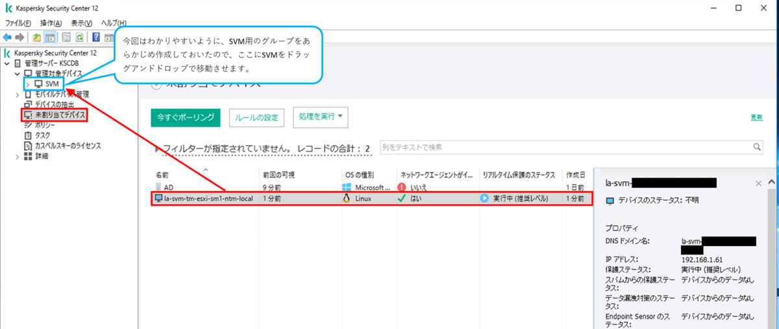
Task: Click the green Refresh toolbar icon
Action: pyautogui.click(x=79, y=37)
